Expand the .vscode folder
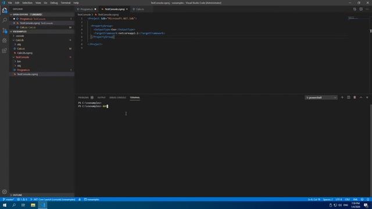372x209 pixels. click(20, 36)
